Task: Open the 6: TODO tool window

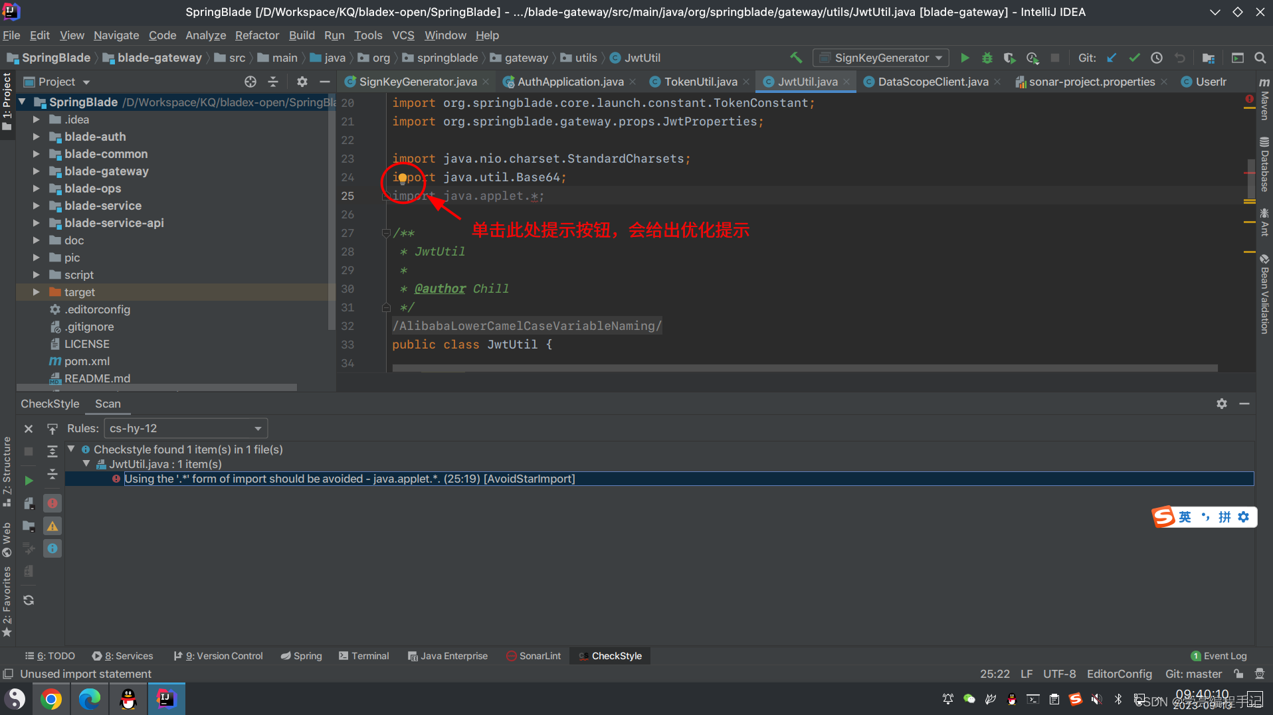Action: point(50,656)
